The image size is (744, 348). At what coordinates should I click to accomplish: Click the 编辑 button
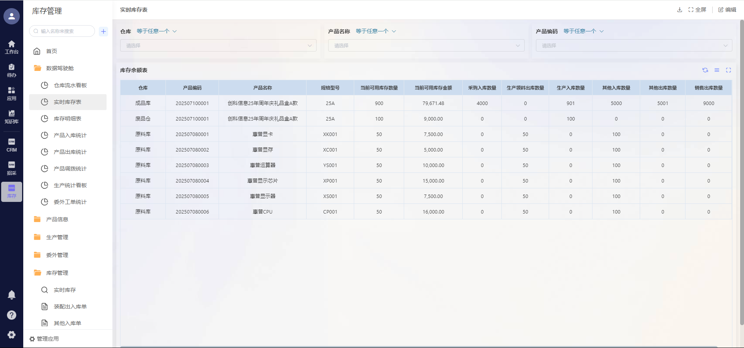click(727, 10)
